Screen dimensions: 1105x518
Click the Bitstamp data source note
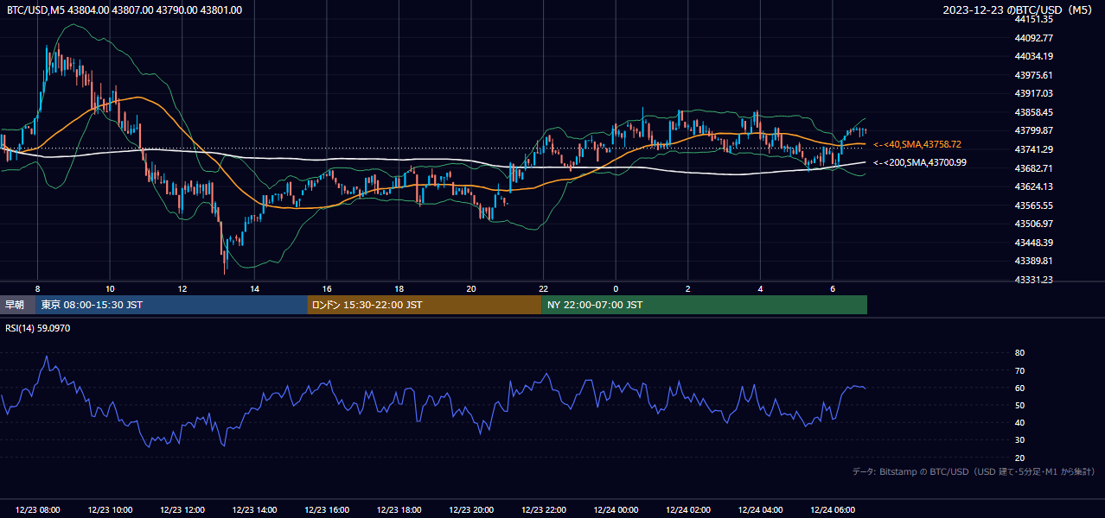(x=974, y=471)
